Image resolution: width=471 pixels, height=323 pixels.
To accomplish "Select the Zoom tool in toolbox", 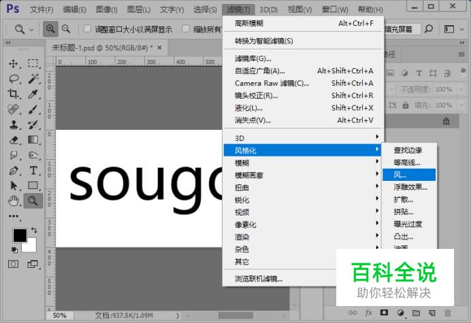I will (x=33, y=201).
